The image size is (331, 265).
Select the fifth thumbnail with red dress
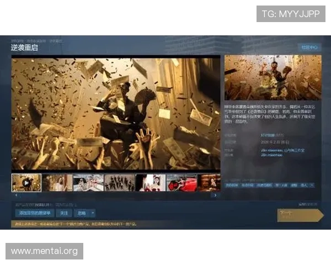click(150, 183)
